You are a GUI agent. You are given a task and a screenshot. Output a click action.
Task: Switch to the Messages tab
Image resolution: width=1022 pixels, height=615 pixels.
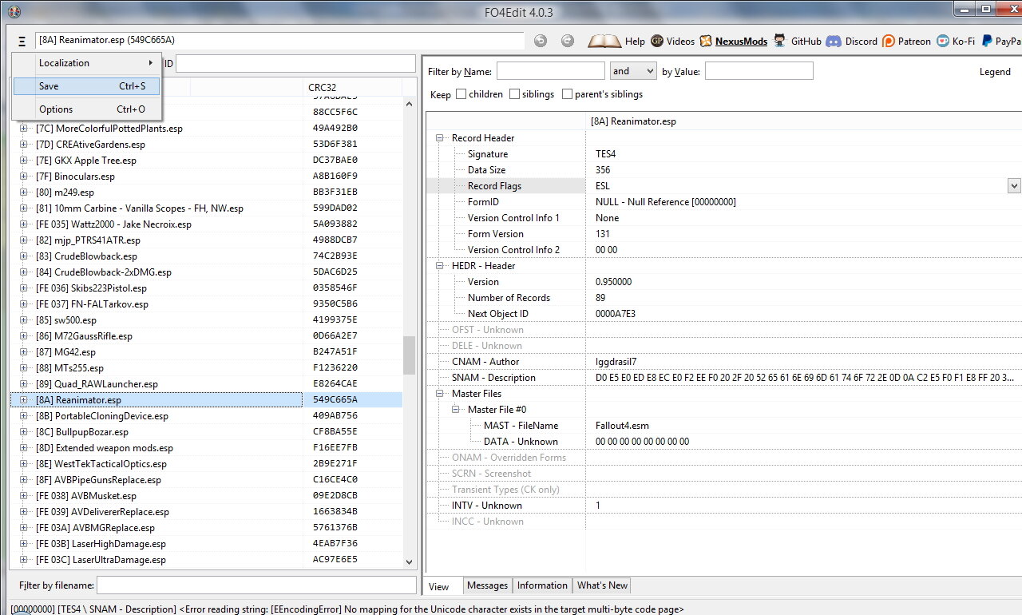[x=487, y=585]
